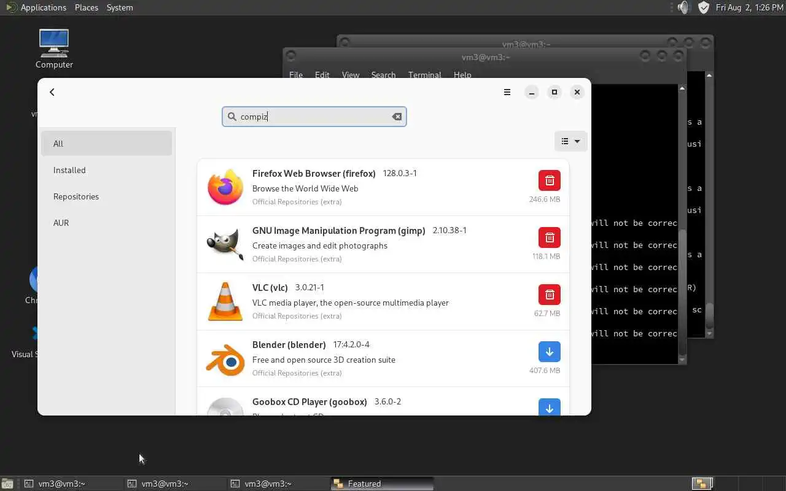Open VLC (vlc) package details
Image resolution: width=786 pixels, height=491 pixels.
point(383,301)
